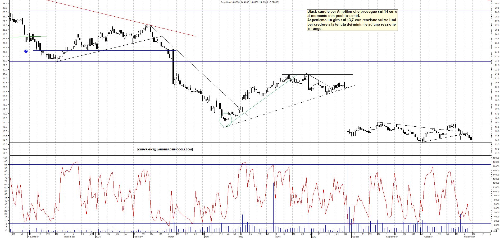500x238 pixels.
Task: Click the August label on the date axis
Action: coord(355,237)
